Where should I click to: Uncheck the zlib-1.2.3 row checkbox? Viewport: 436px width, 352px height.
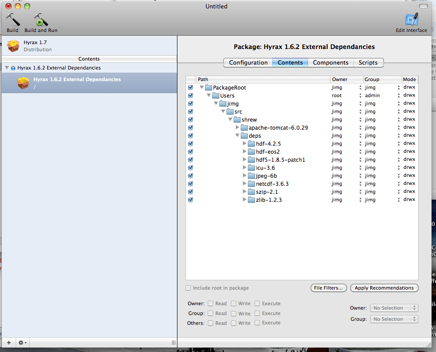click(x=190, y=200)
